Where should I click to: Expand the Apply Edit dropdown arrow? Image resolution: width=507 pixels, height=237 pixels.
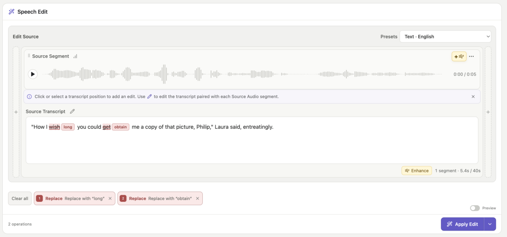coord(490,224)
